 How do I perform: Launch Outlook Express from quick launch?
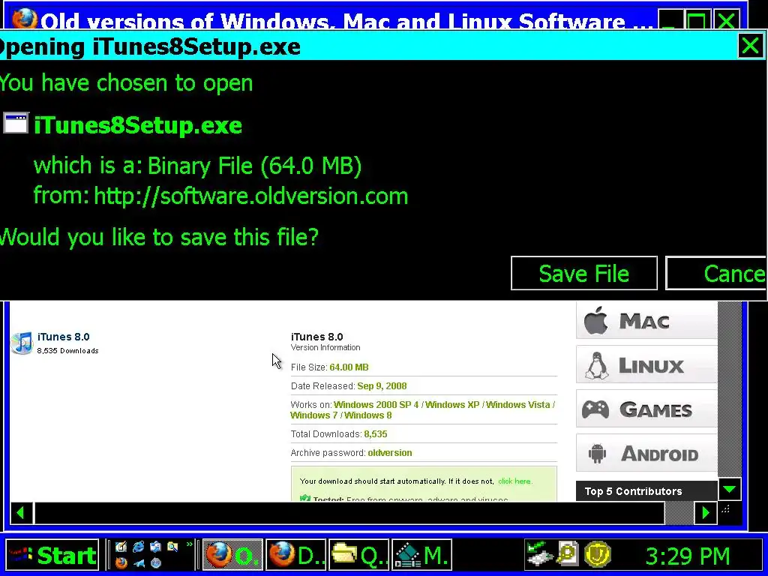[x=156, y=547]
